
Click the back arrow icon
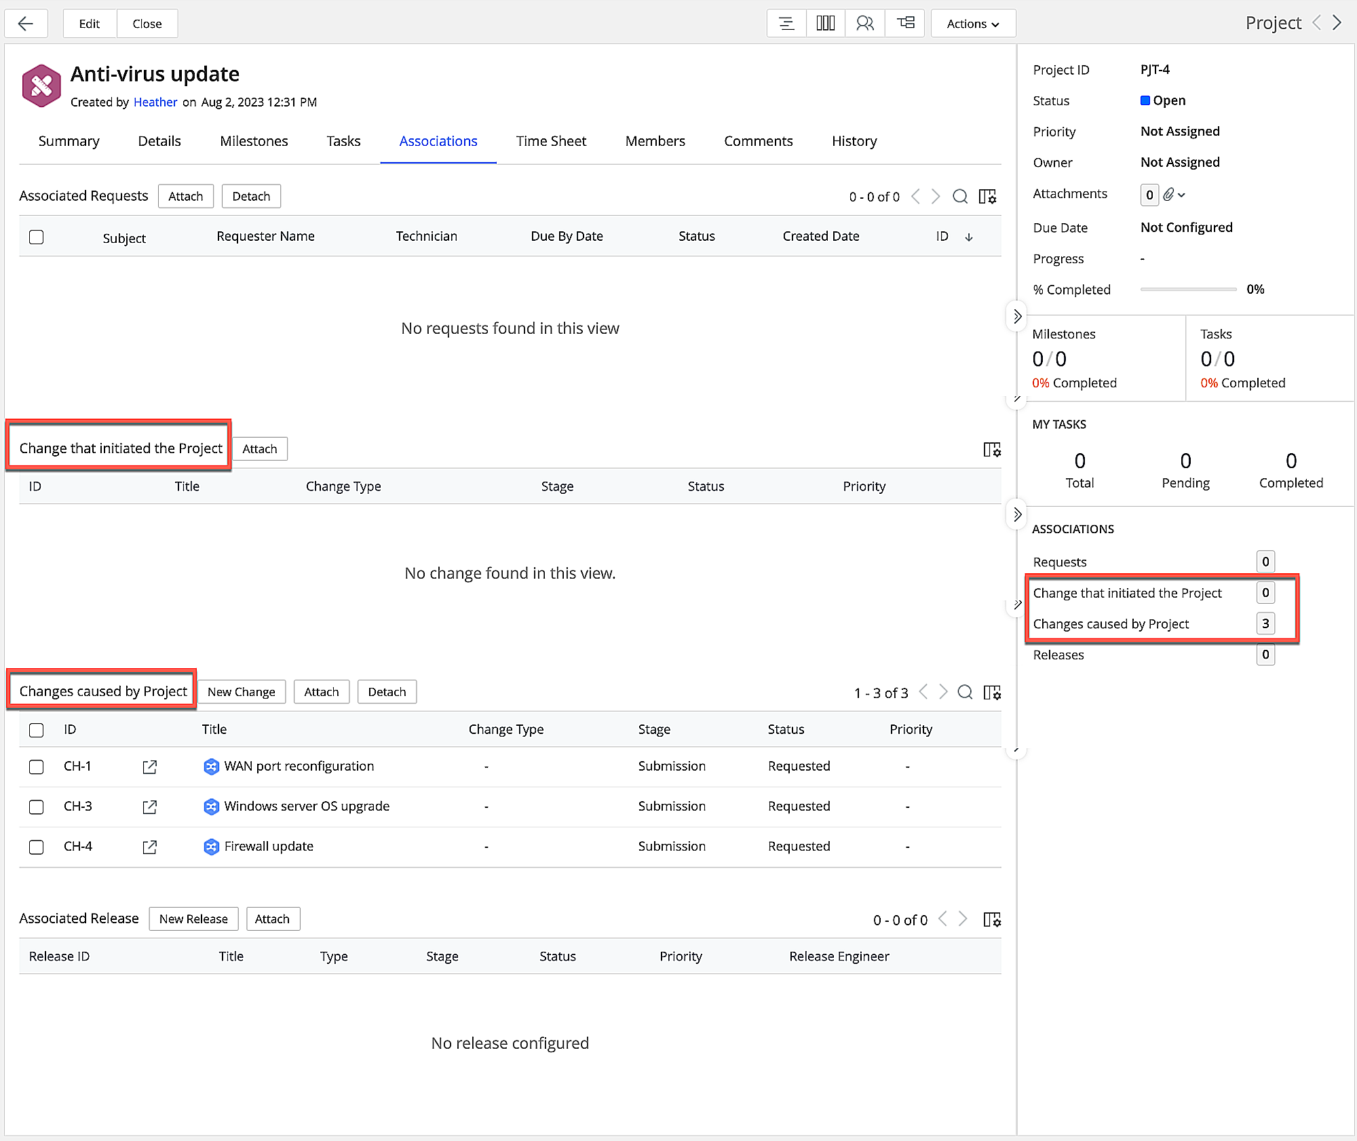point(26,24)
